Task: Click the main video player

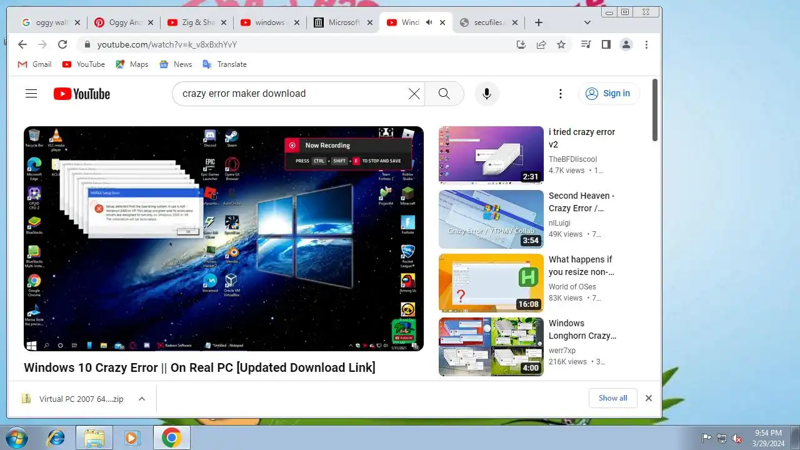Action: (x=224, y=239)
